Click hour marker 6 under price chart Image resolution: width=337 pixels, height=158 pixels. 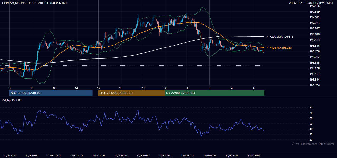pos(254,88)
